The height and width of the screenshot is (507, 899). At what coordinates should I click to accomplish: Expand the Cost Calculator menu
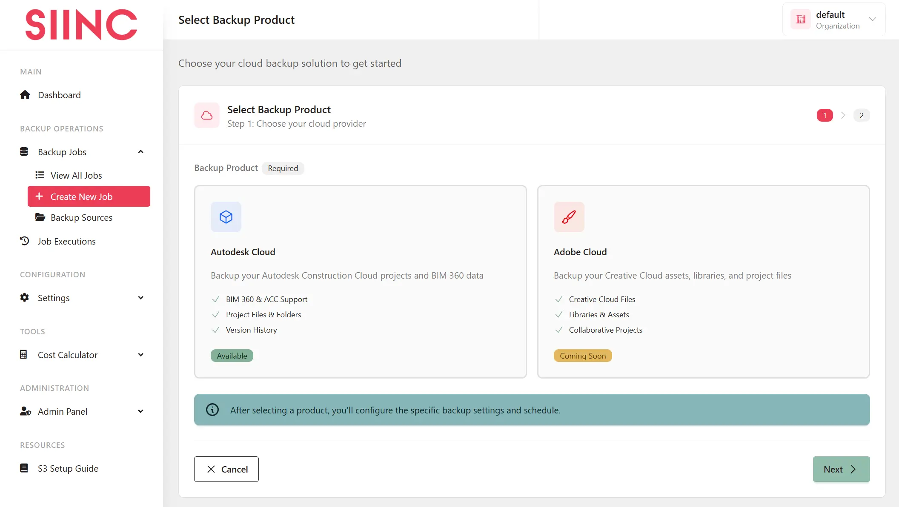[x=140, y=355]
